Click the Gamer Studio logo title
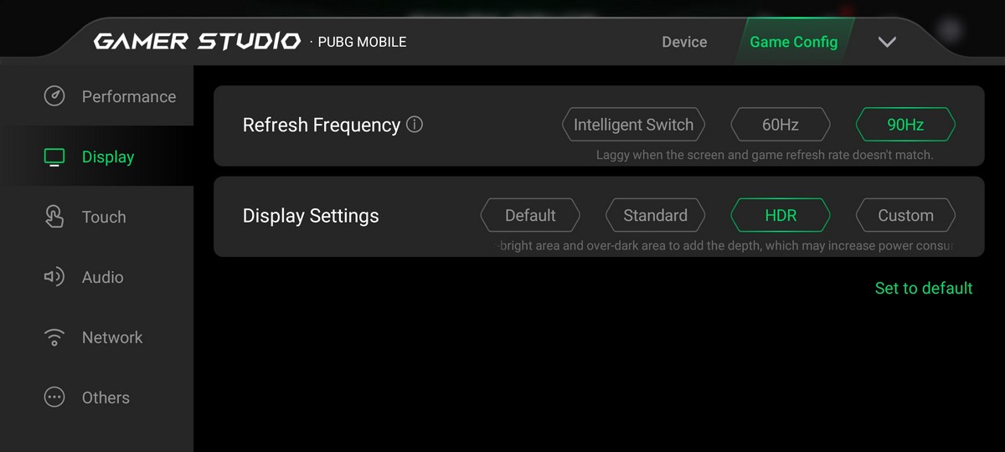 197,41
